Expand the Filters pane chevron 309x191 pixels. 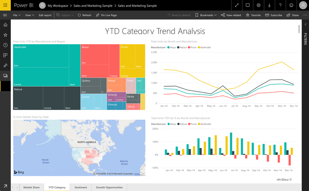click(x=305, y=24)
